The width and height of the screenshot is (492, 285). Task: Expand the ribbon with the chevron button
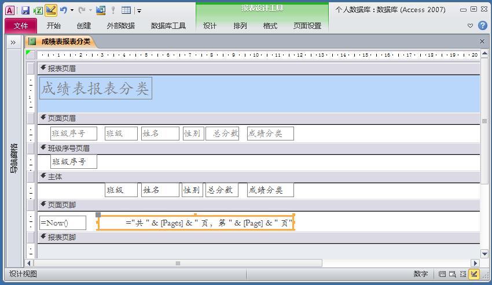point(470,25)
